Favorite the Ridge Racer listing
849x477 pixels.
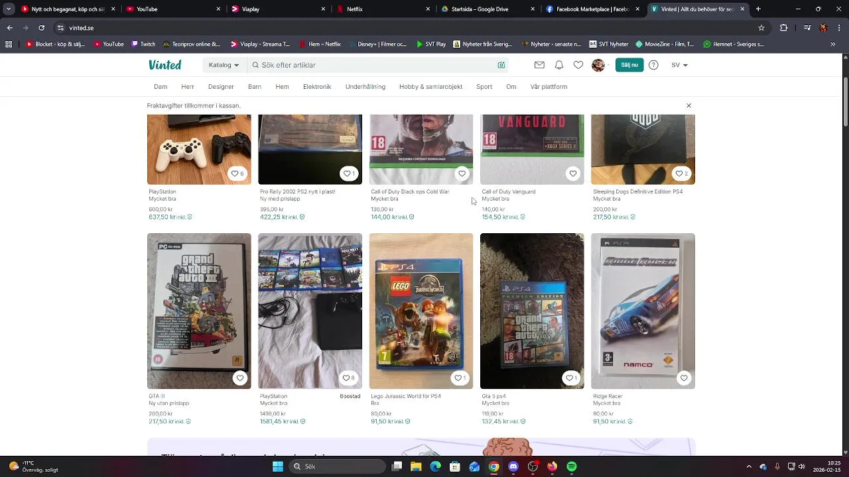pyautogui.click(x=684, y=378)
